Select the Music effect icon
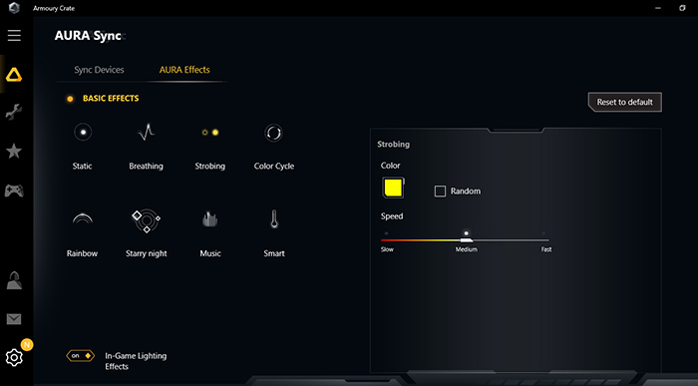Image resolution: width=698 pixels, height=386 pixels. click(x=209, y=219)
